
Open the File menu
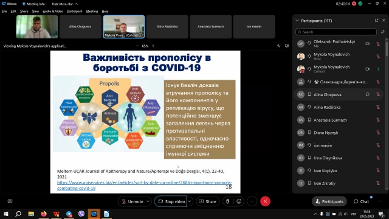click(4, 12)
